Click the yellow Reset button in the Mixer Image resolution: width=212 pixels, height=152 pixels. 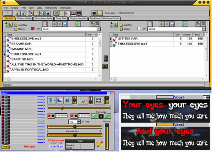coord(6,147)
